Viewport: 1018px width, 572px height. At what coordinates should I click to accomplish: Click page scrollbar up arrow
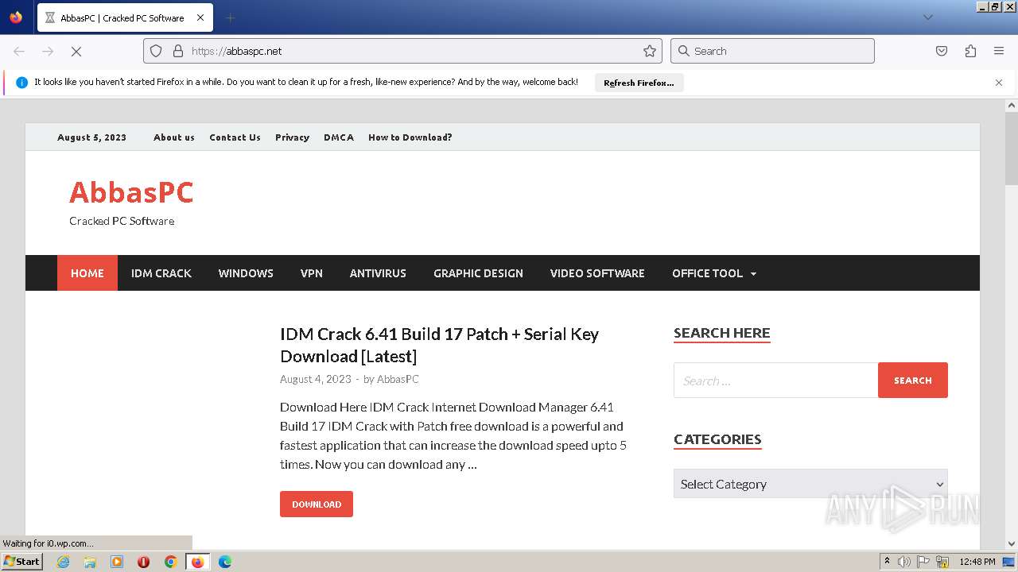click(x=1012, y=105)
